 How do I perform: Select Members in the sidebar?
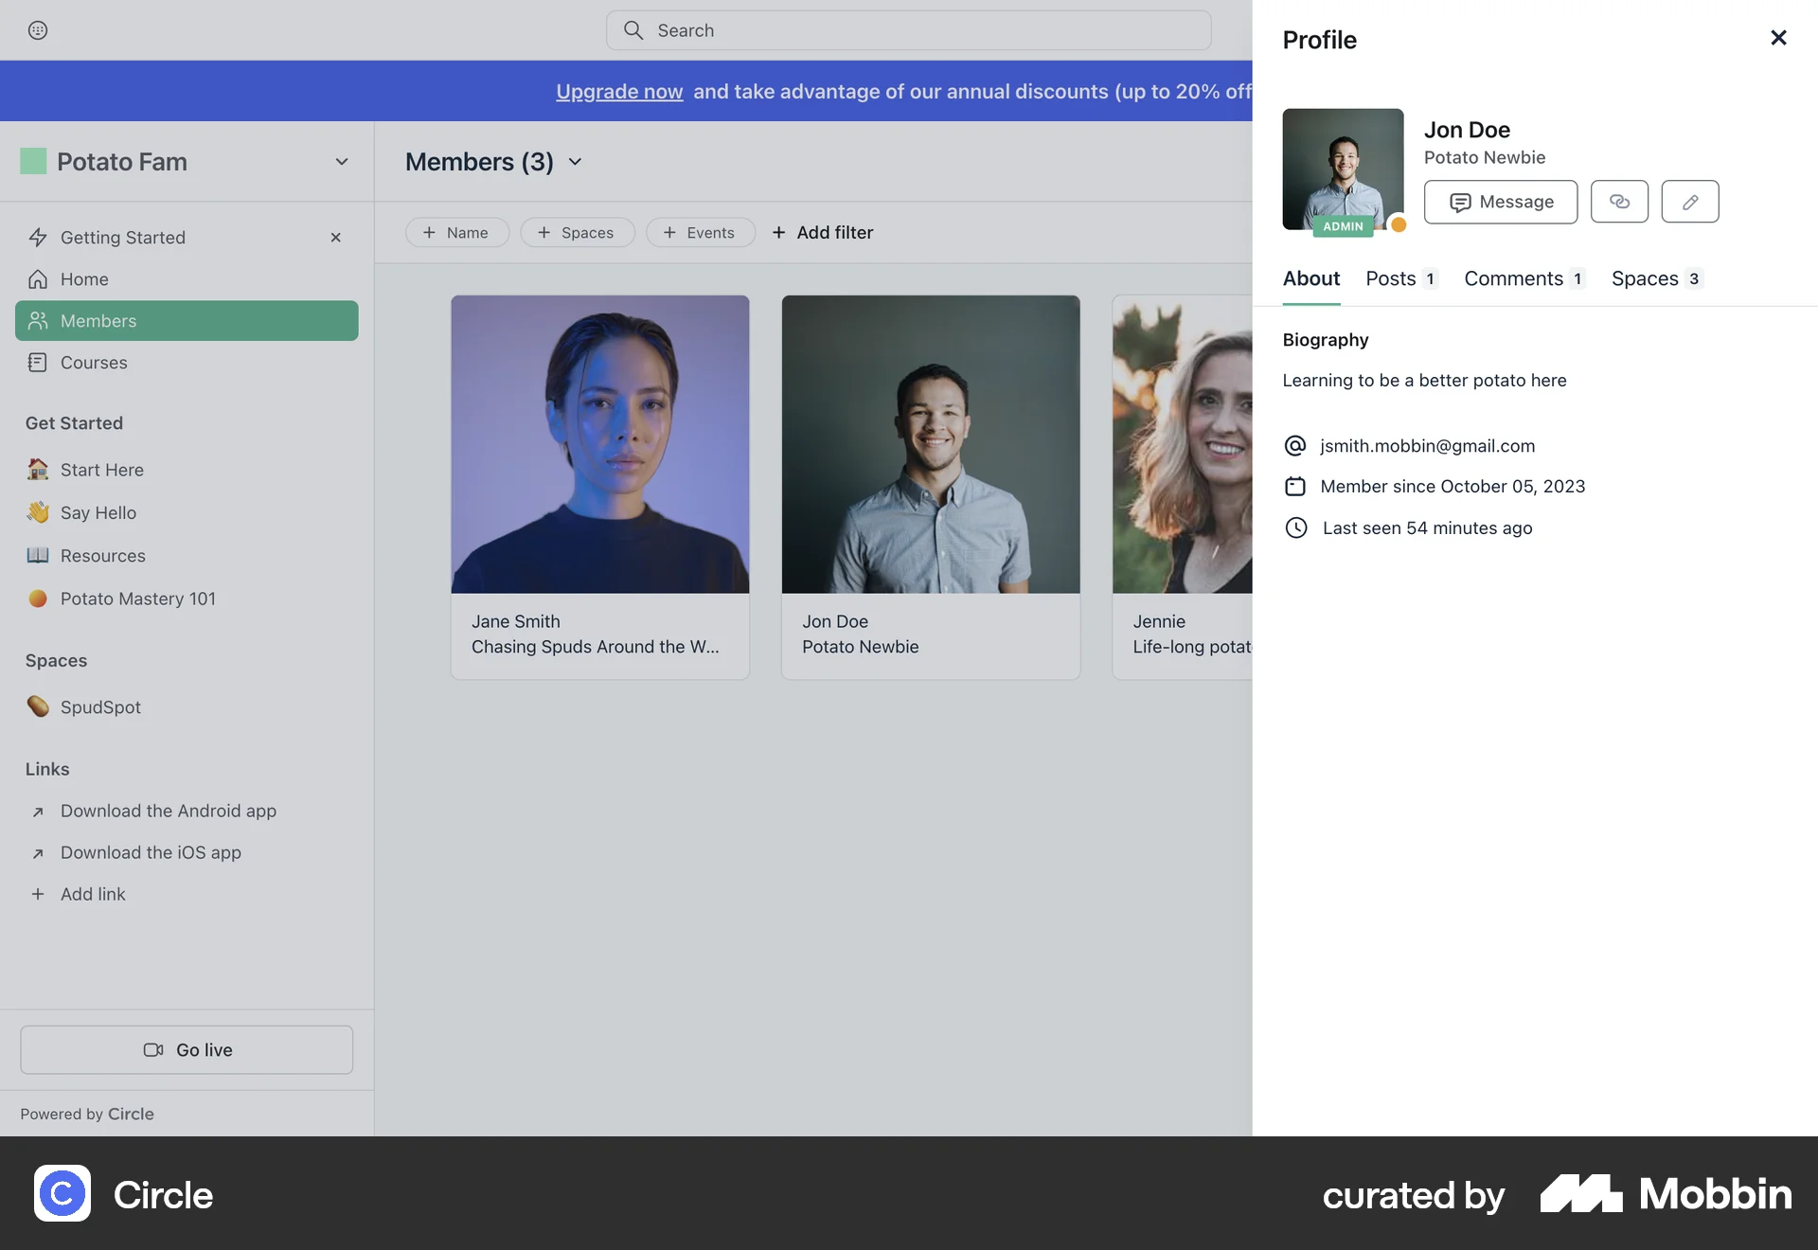coord(98,320)
